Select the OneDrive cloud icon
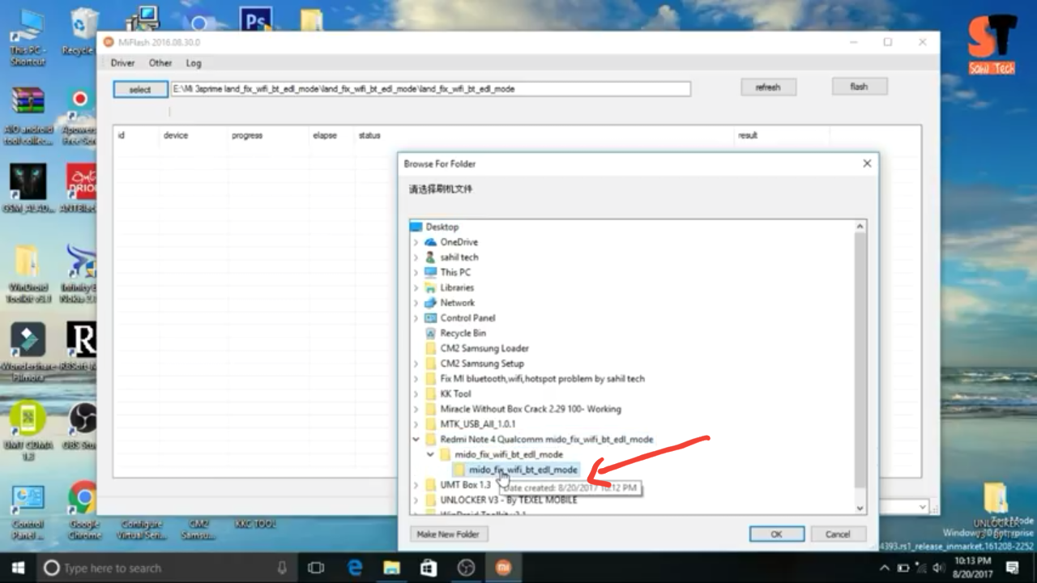1037x583 pixels. (x=430, y=242)
